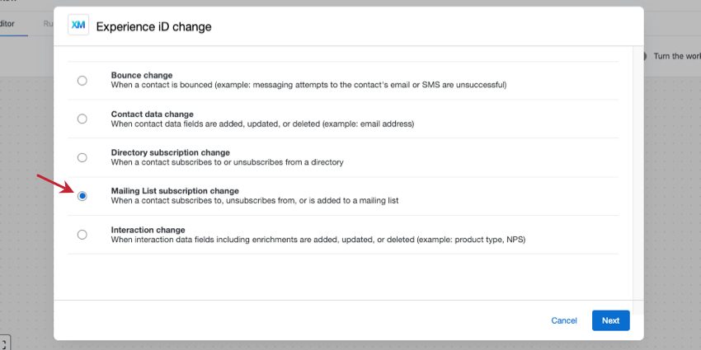The width and height of the screenshot is (701, 350).
Task: Toggle the 'Turn the workflow' switch
Action: 645,56
